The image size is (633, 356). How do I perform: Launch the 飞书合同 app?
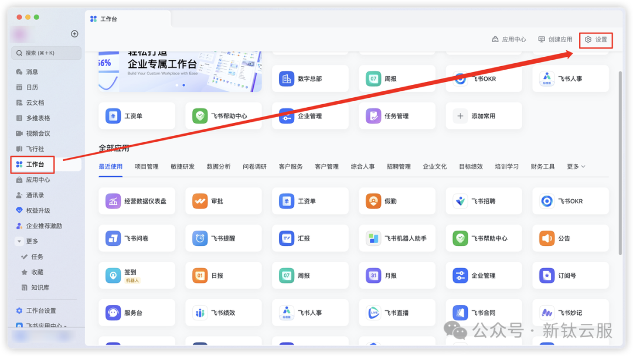pyautogui.click(x=484, y=313)
